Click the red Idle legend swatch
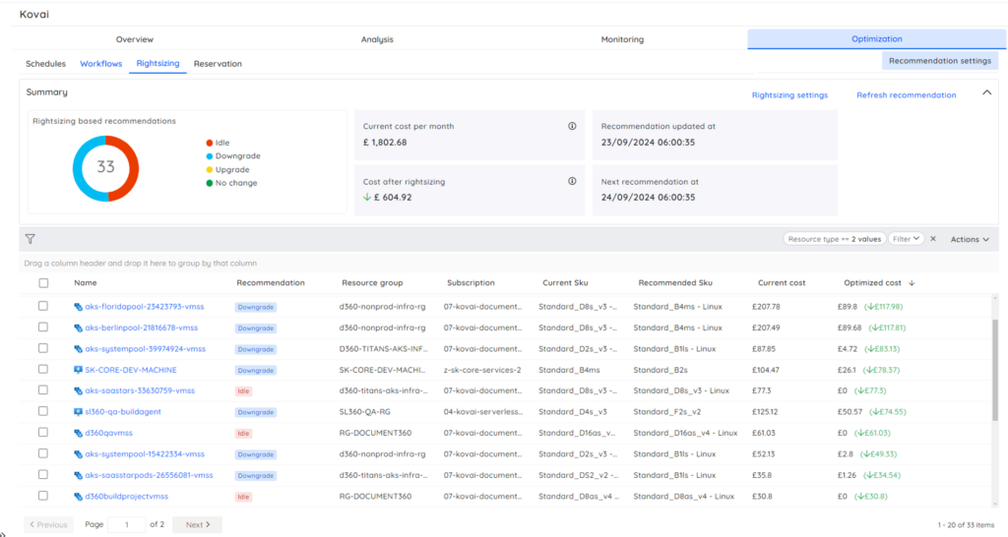 pyautogui.click(x=210, y=143)
